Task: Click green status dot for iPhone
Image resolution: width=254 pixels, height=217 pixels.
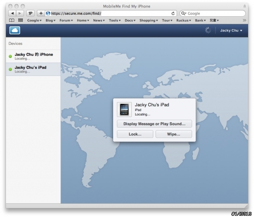Action: coord(10,56)
